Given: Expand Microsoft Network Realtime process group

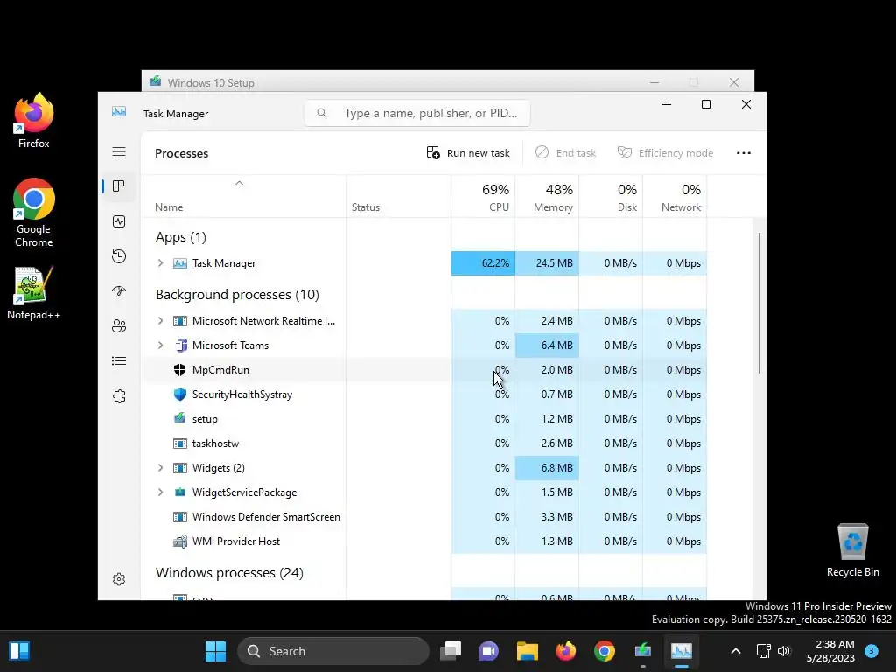Looking at the screenshot, I should (161, 320).
